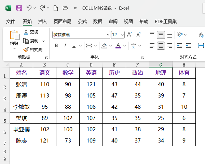The image size is (205, 164).
Task: Select column B header
Action: pos(44,65)
